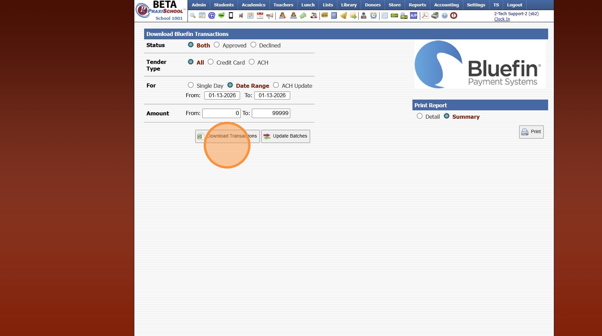Open the Reports menu

tap(417, 5)
